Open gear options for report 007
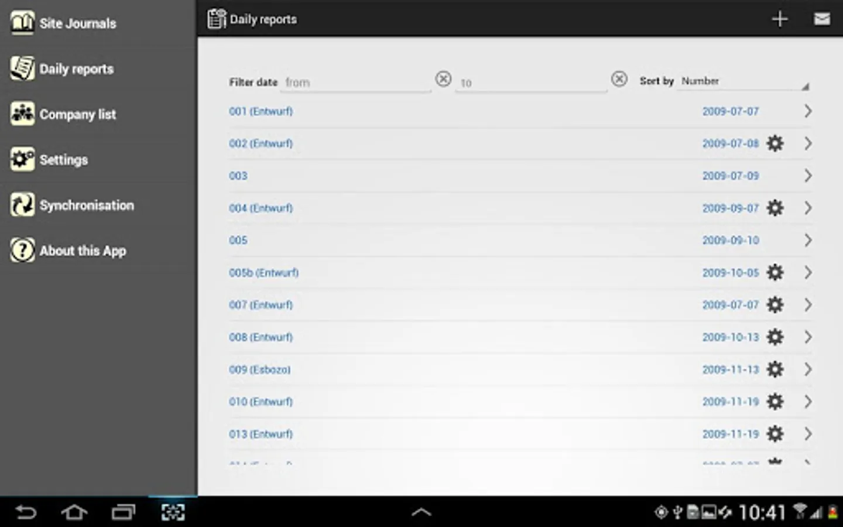Screen dimensions: 843x527 (775, 304)
